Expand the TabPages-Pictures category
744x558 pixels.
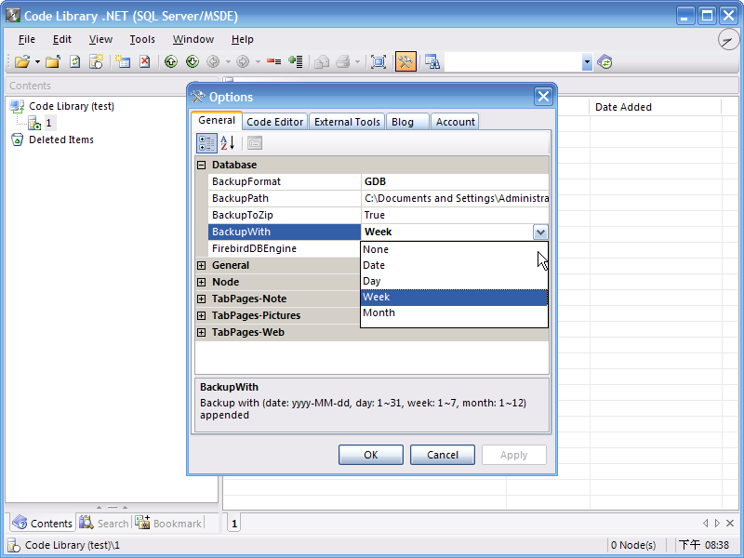(202, 315)
